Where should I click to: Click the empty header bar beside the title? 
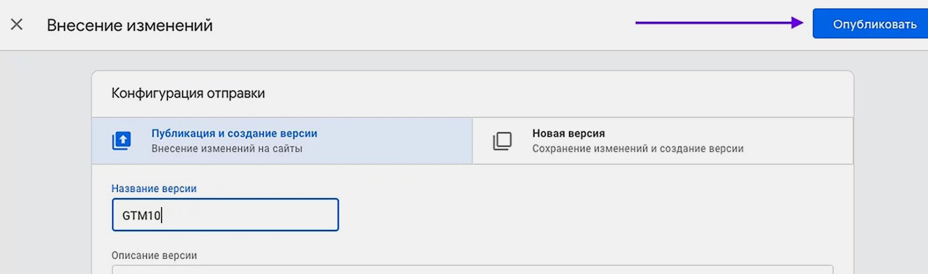coord(422,25)
